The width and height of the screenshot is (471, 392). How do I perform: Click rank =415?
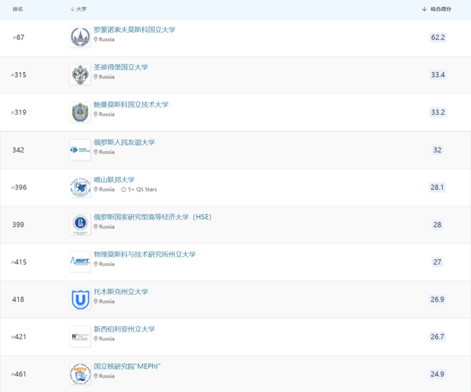(x=19, y=262)
